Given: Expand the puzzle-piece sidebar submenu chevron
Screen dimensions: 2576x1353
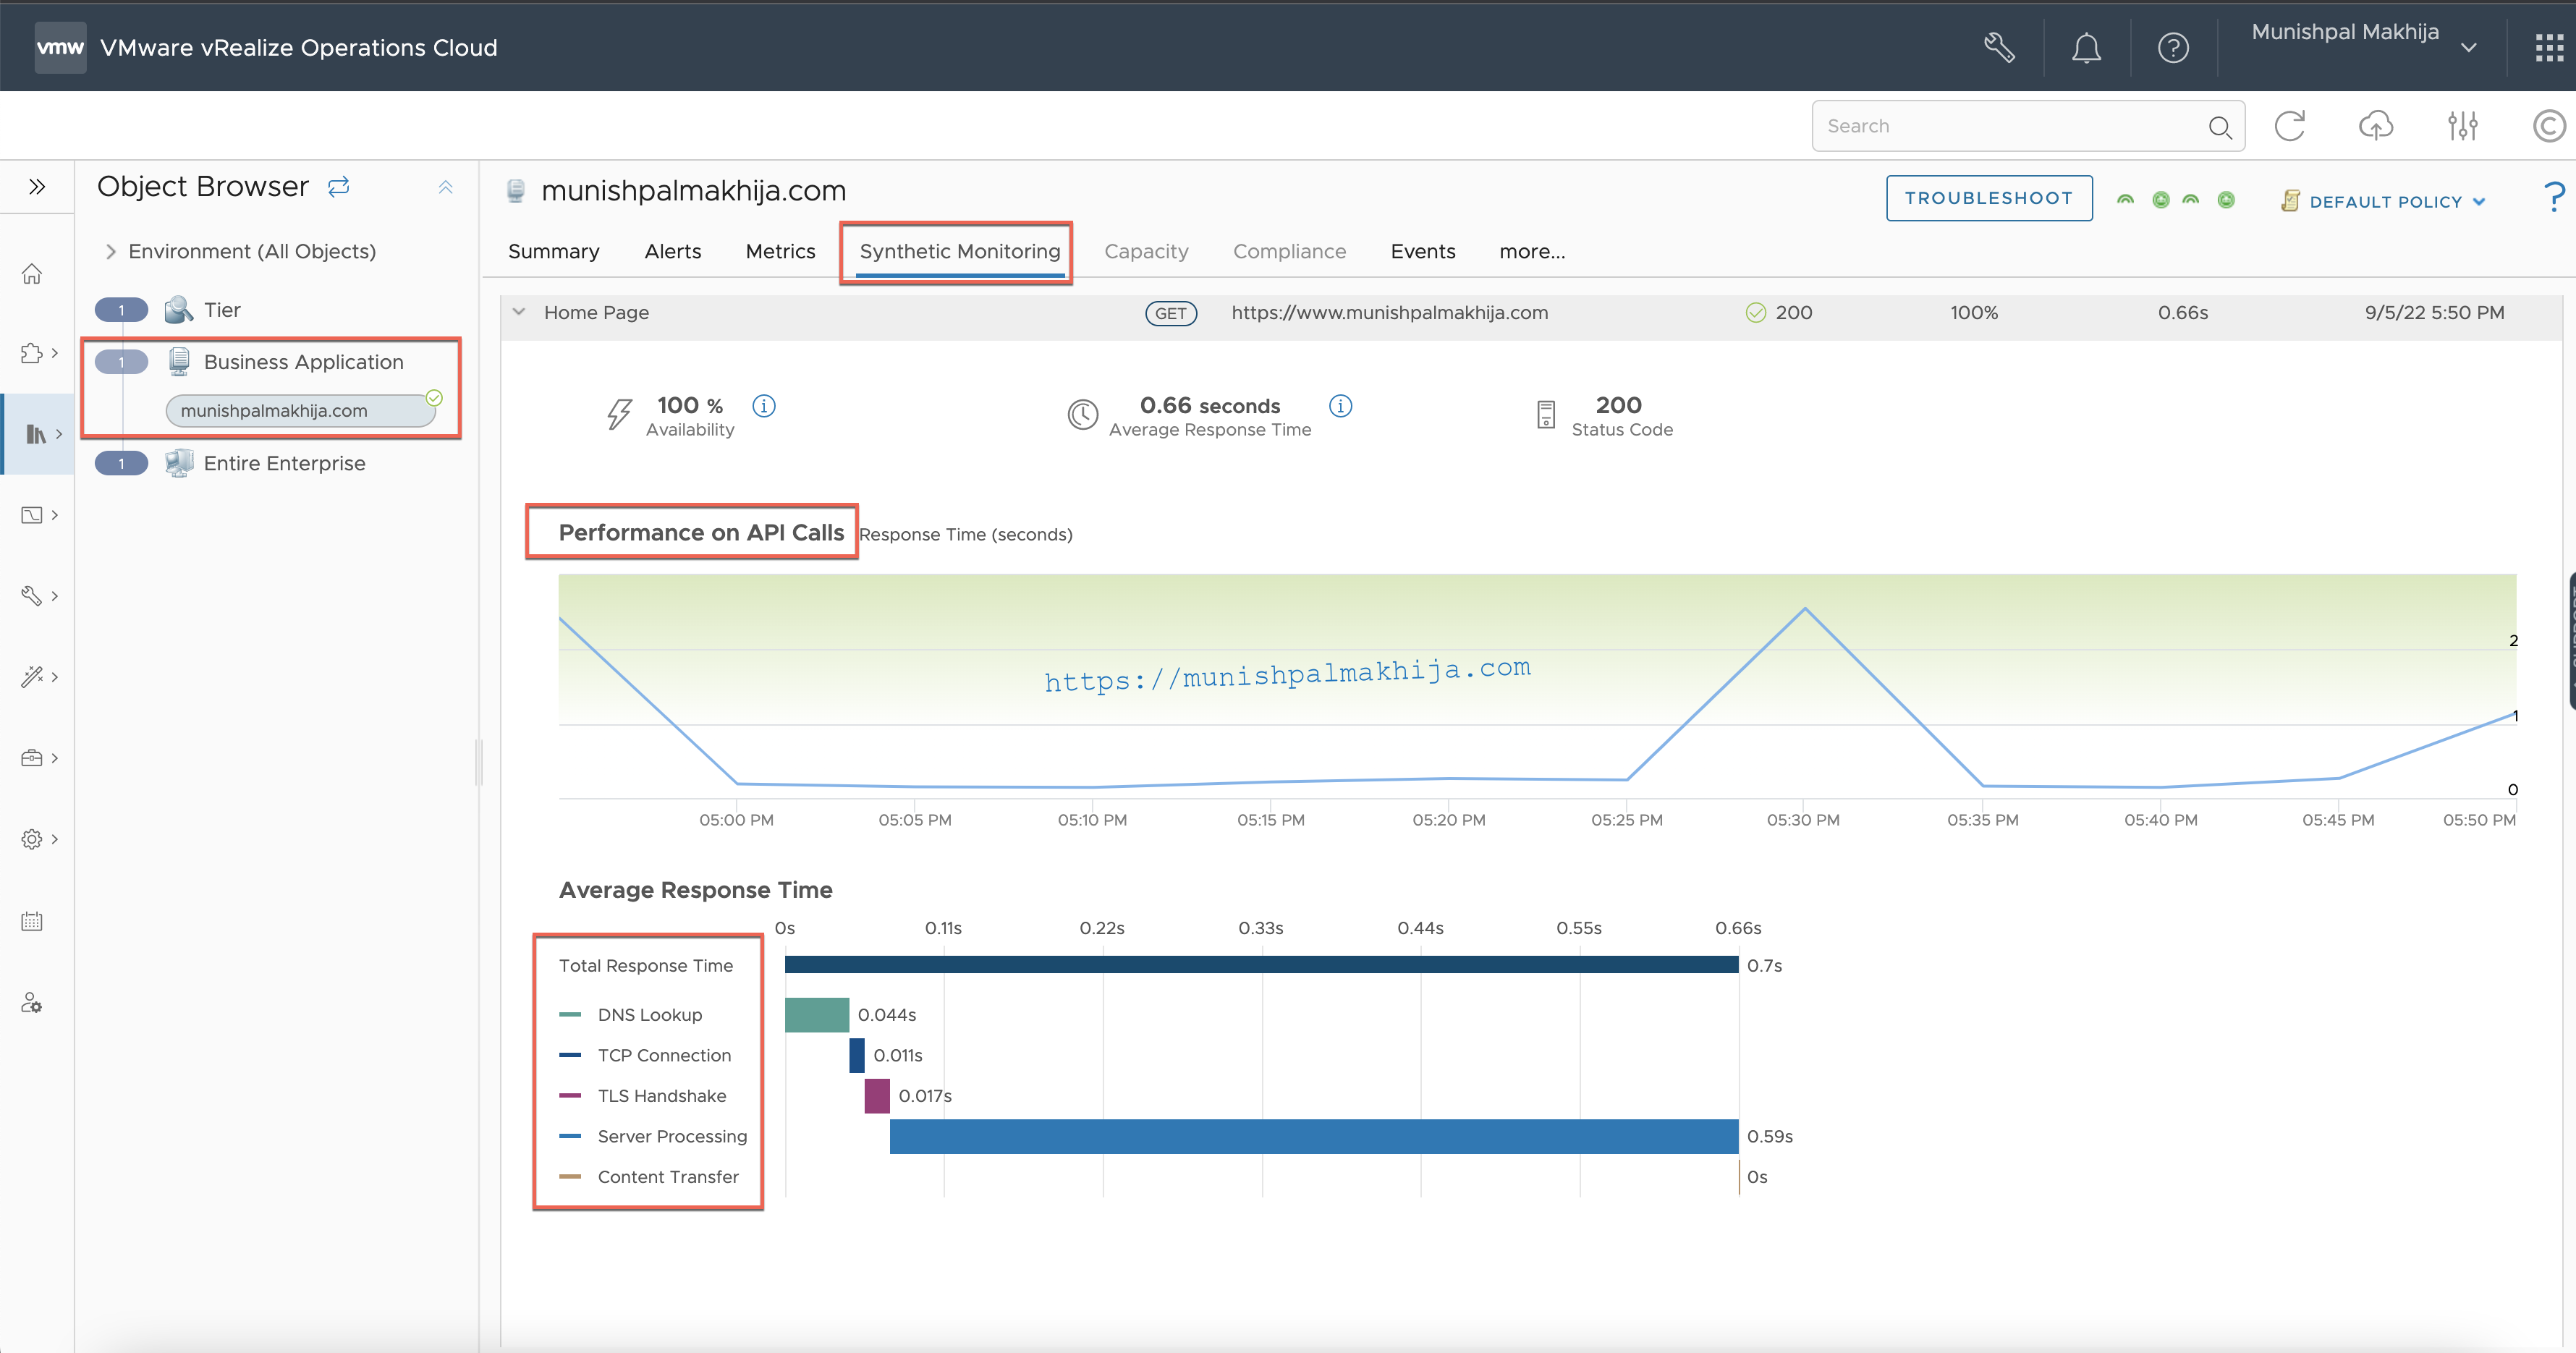Looking at the screenshot, I should (55, 353).
